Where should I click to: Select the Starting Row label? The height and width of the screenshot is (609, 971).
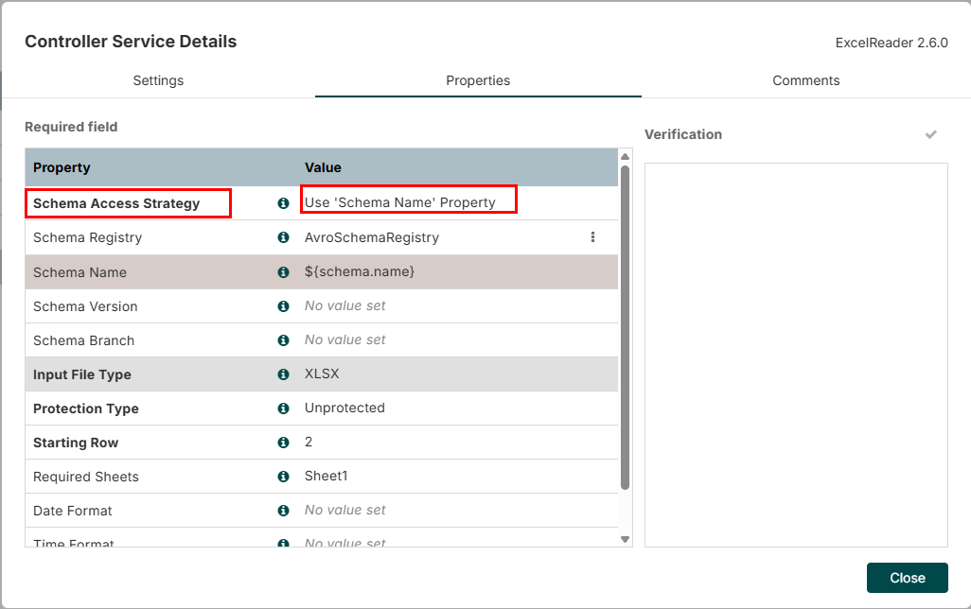click(x=76, y=443)
